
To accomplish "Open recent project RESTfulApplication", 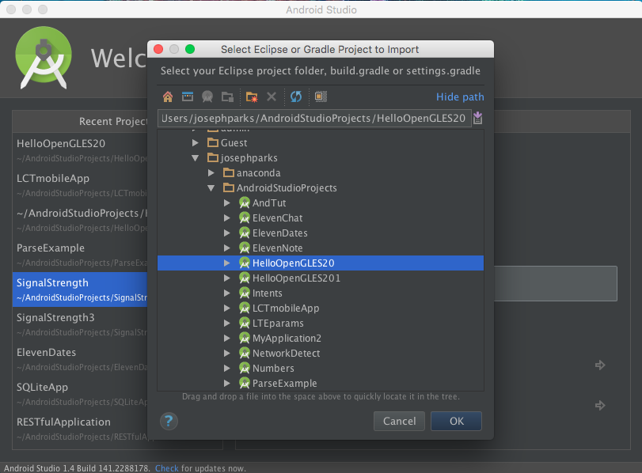I will tap(80, 429).
